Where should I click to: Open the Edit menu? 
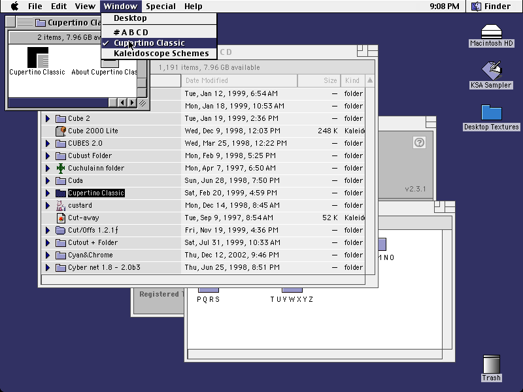click(x=59, y=7)
